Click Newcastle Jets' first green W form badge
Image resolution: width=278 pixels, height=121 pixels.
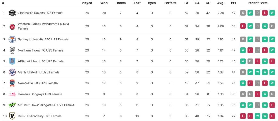pyautogui.click(x=243, y=83)
